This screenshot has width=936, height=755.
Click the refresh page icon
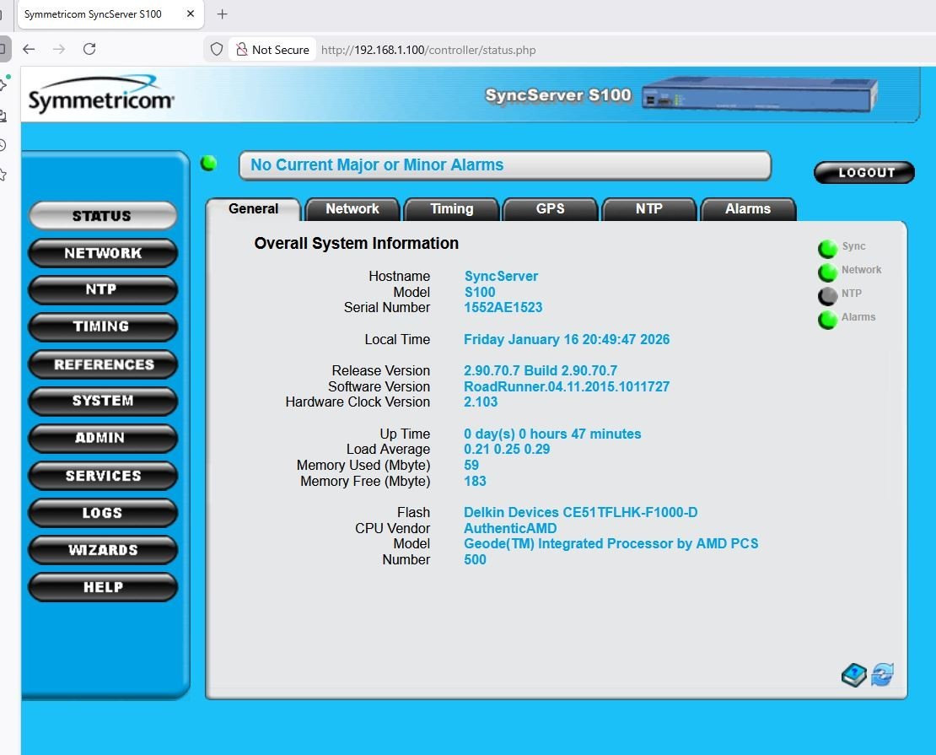pyautogui.click(x=882, y=675)
